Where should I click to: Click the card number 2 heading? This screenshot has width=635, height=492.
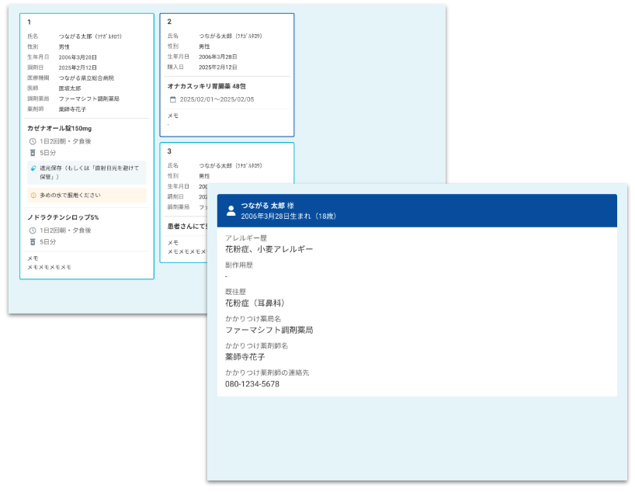click(169, 22)
